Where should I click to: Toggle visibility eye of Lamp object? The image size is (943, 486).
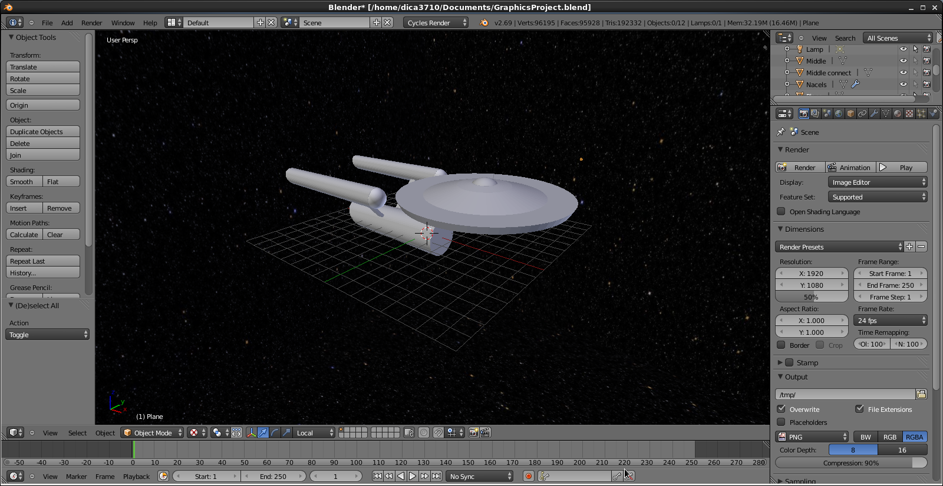(903, 49)
